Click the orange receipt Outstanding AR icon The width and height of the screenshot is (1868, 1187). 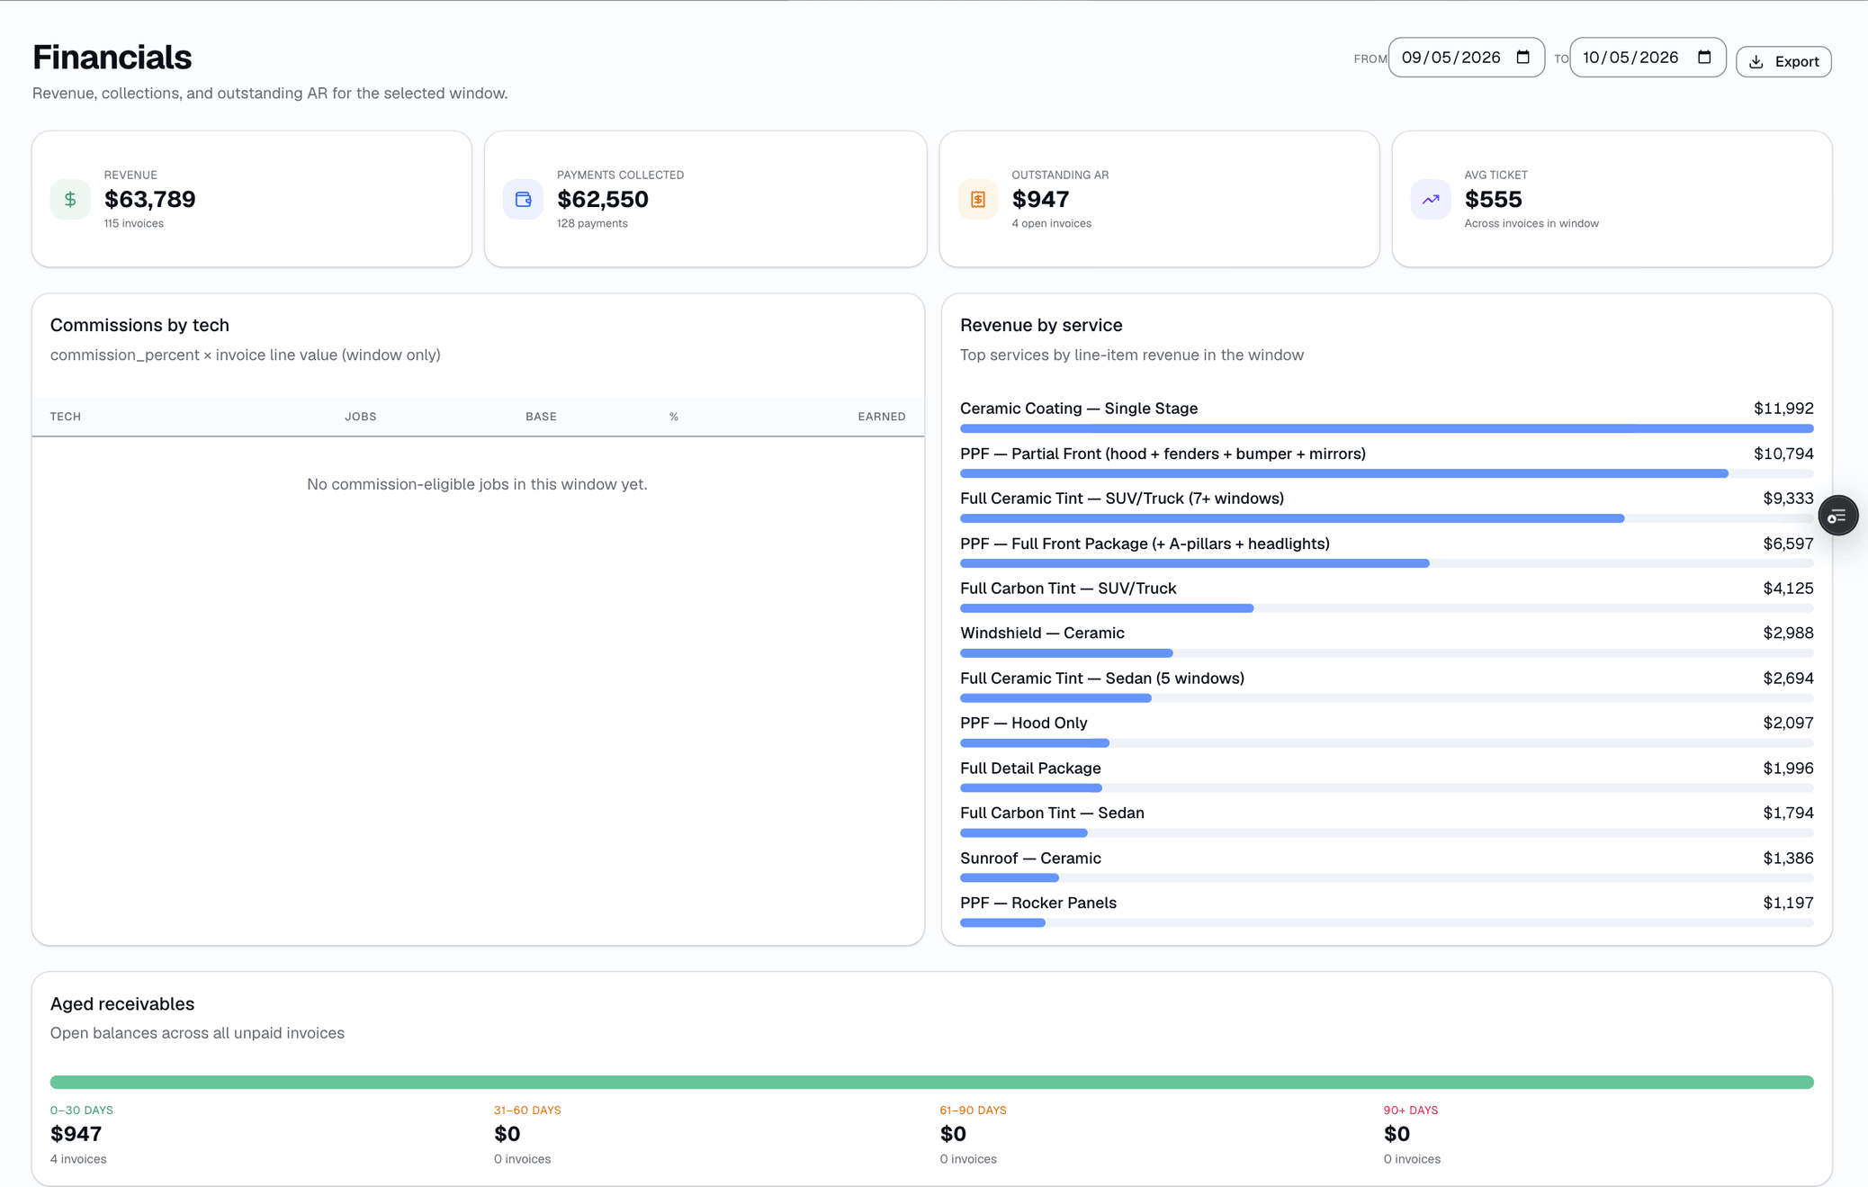pyautogui.click(x=978, y=199)
